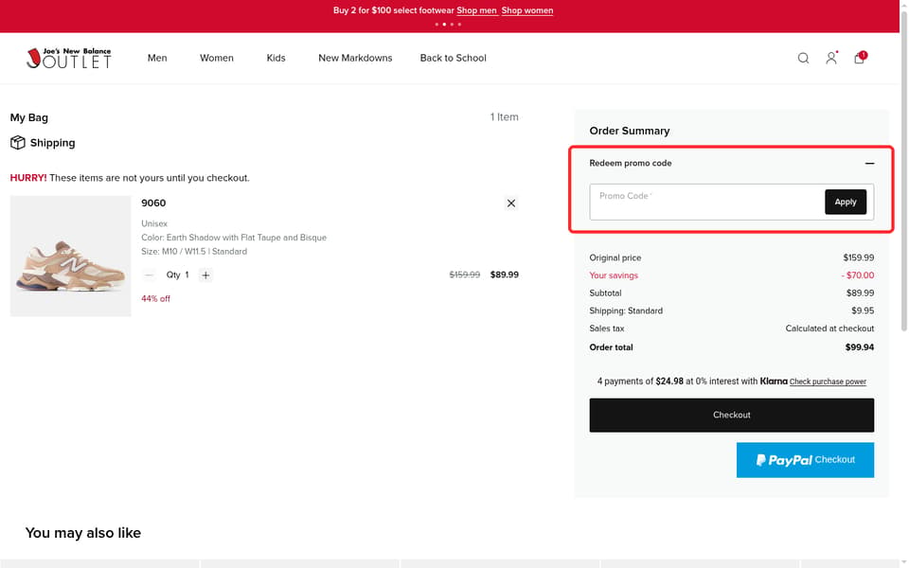Click the Shop women banner link
This screenshot has width=909, height=568.
click(x=527, y=10)
